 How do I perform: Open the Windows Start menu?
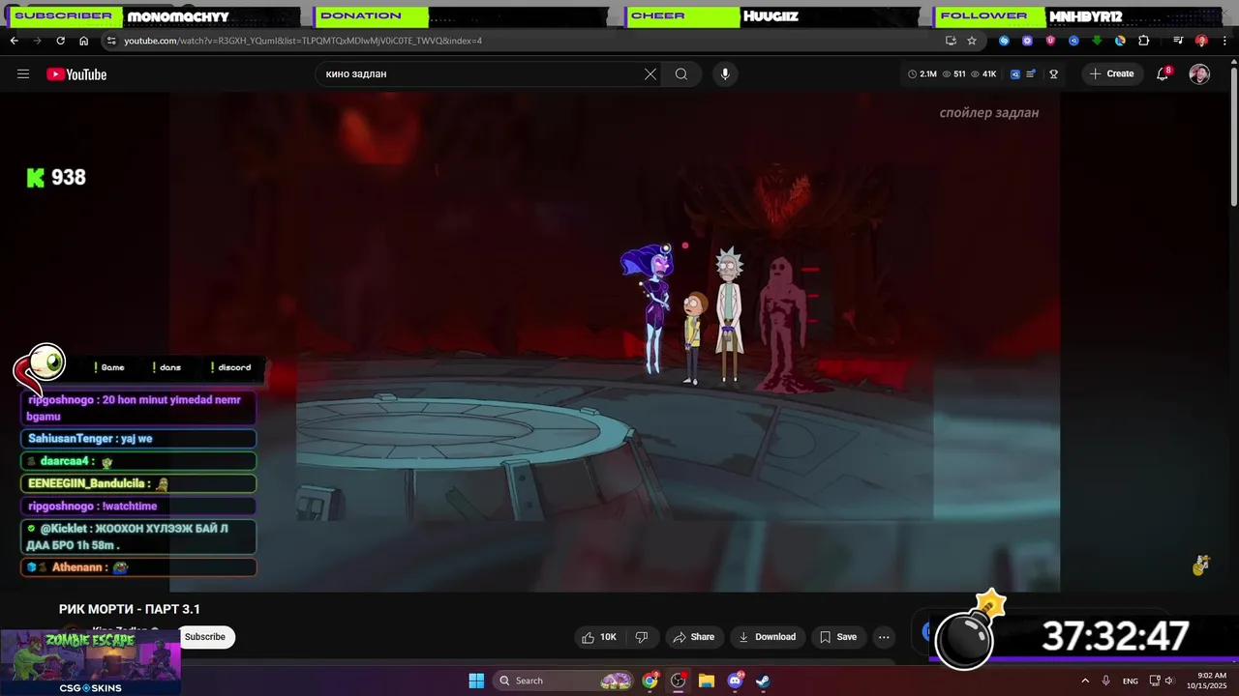[476, 681]
